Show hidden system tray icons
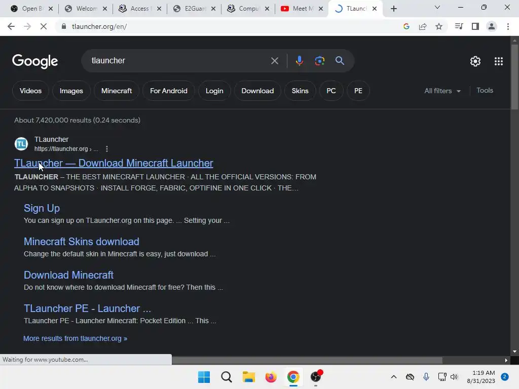Screen dimensions: 519x389 393,377
